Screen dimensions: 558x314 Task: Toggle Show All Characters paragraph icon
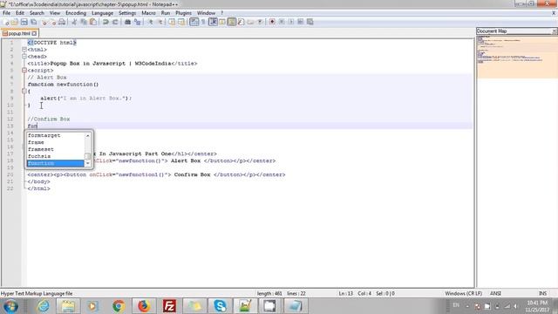click(203, 22)
